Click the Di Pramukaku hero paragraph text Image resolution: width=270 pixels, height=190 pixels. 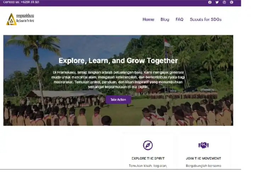118,80
